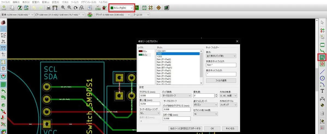This screenshot has width=327, height=134.
Task: Click the OK button in zone dialog
Action: tap(212, 128)
